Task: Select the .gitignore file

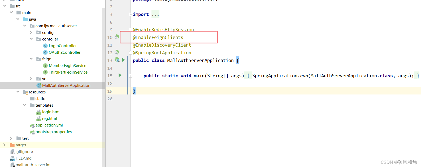Action: coord(24,151)
